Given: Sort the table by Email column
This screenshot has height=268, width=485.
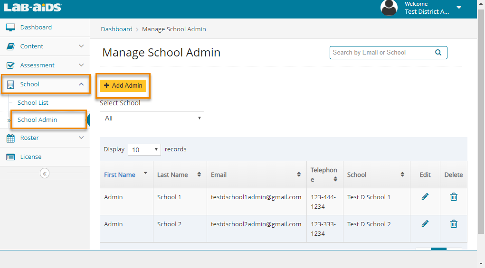Looking at the screenshot, I should point(257,175).
